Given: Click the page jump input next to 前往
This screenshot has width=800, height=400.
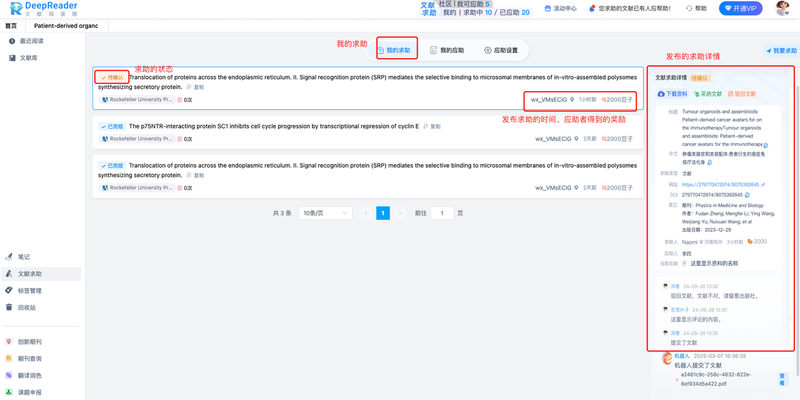Looking at the screenshot, I should click(442, 213).
